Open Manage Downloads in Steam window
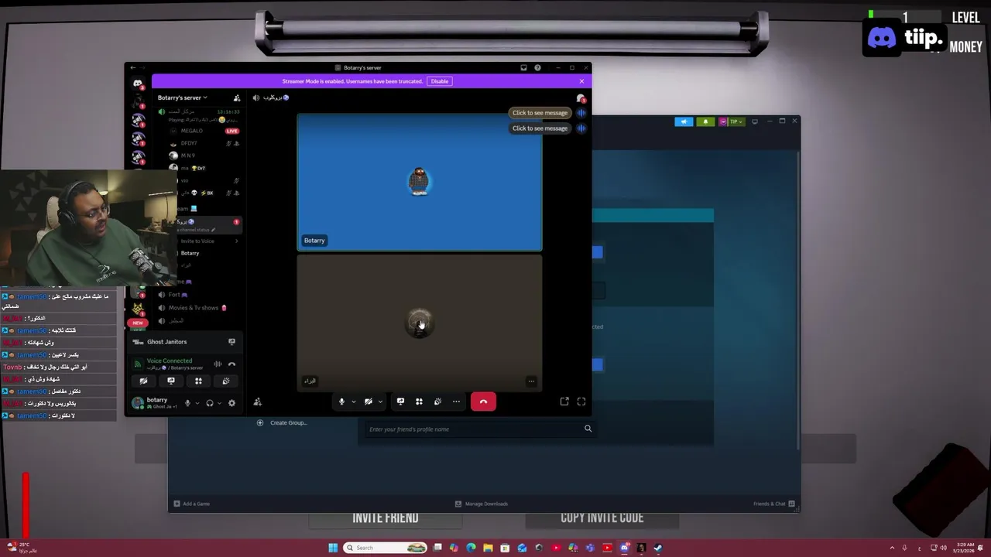991x557 pixels. tap(481, 504)
